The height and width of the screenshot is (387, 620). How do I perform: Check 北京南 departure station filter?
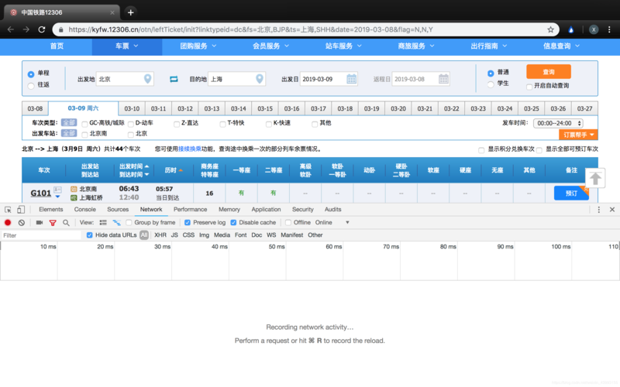84,135
